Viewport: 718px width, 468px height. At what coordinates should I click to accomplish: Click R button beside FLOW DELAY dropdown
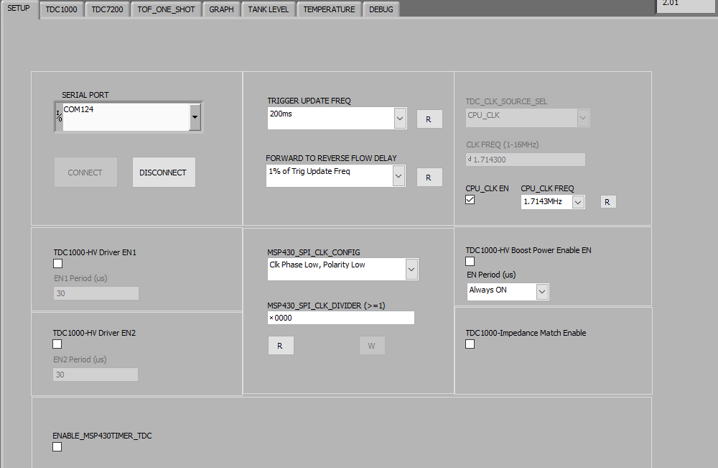pyautogui.click(x=429, y=178)
